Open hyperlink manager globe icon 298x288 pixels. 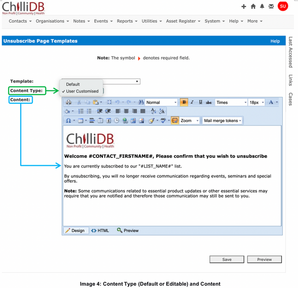(125, 121)
